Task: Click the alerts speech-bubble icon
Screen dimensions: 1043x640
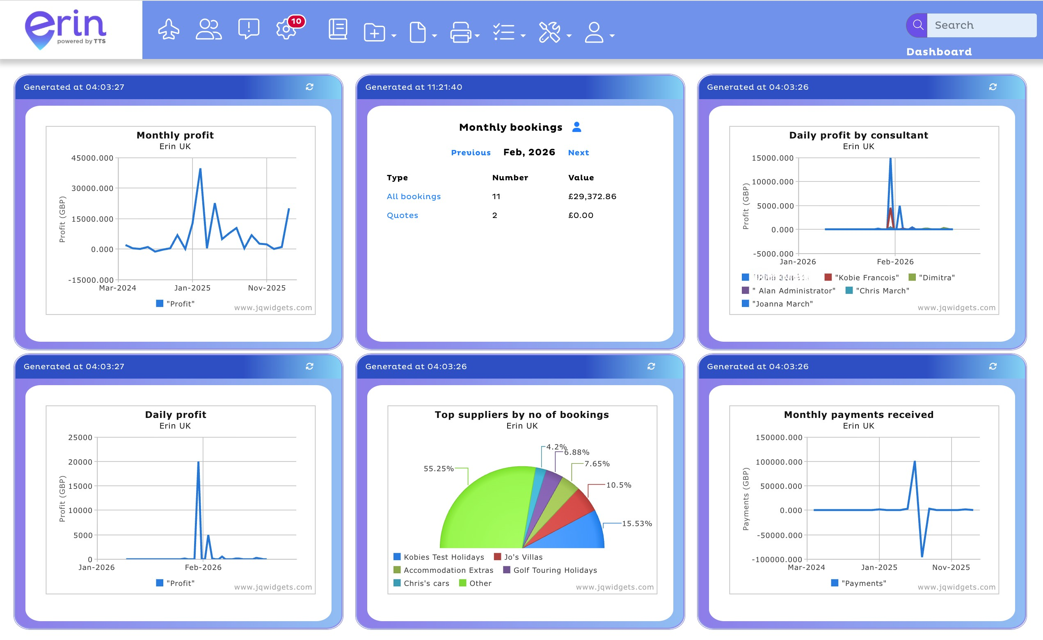Action: pyautogui.click(x=248, y=30)
